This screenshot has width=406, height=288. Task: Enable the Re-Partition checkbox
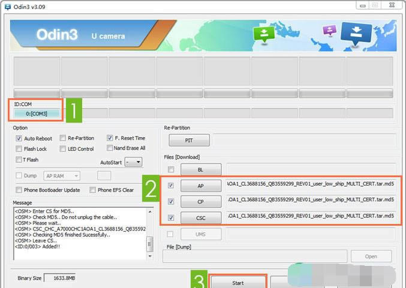(63, 138)
